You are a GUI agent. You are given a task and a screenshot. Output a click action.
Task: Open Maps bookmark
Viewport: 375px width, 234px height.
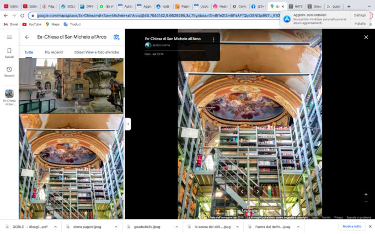click(x=52, y=24)
